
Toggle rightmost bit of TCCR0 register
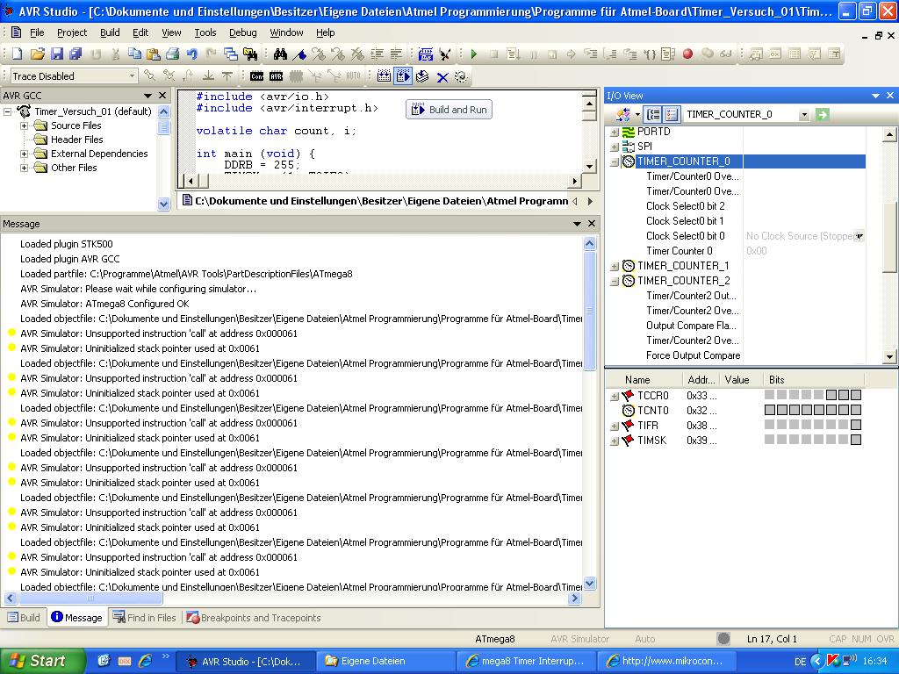tap(856, 395)
